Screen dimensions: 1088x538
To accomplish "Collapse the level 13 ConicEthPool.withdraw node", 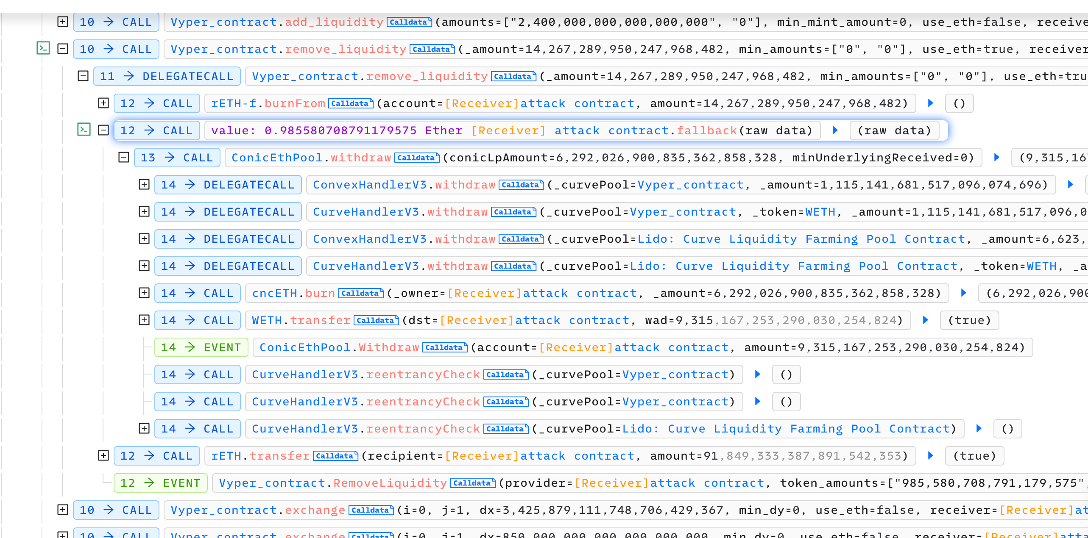I will 124,157.
